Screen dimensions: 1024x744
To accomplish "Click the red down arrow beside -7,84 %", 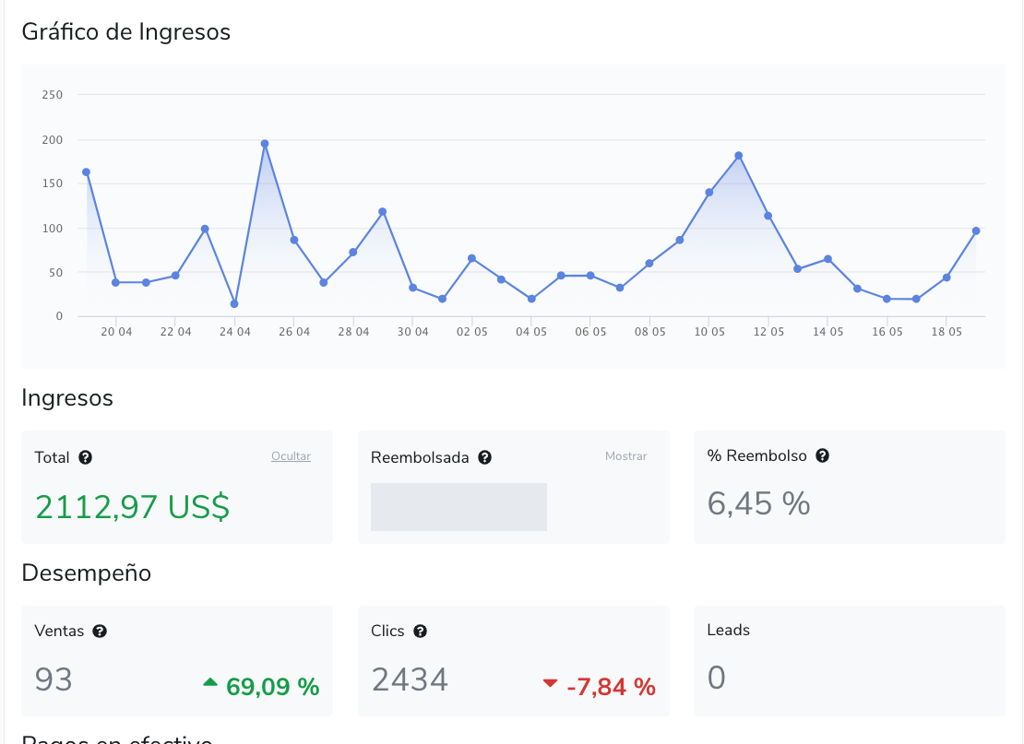I will click(551, 683).
